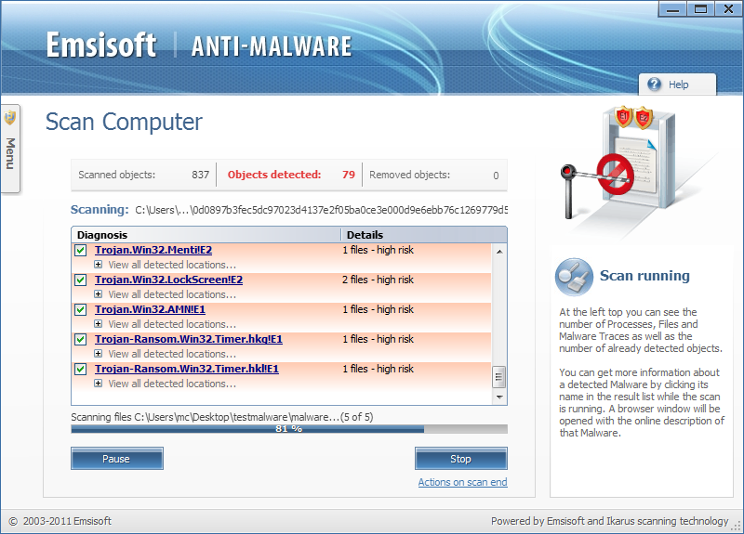The width and height of the screenshot is (744, 534).
Task: Pause the running scan
Action: click(117, 459)
